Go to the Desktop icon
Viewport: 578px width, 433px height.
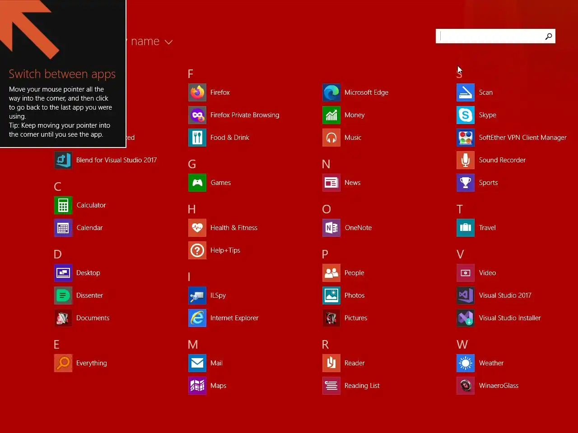coord(63,273)
